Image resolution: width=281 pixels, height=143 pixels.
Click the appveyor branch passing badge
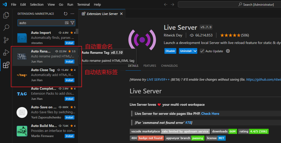click(x=184, y=138)
